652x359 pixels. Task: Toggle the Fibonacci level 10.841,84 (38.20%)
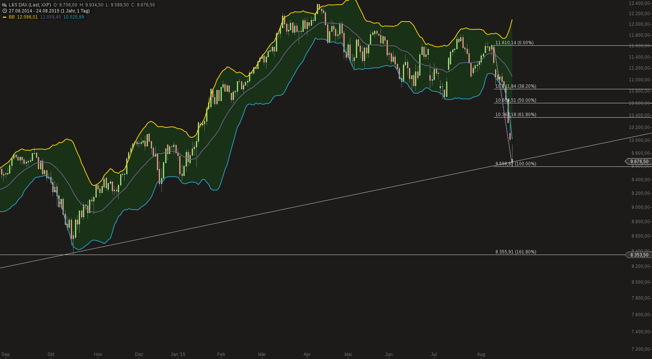click(x=516, y=86)
